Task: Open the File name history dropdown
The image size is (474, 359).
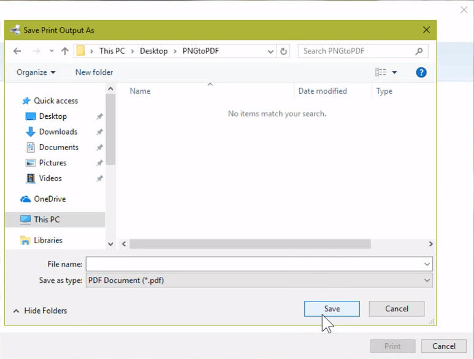Action: pos(427,264)
